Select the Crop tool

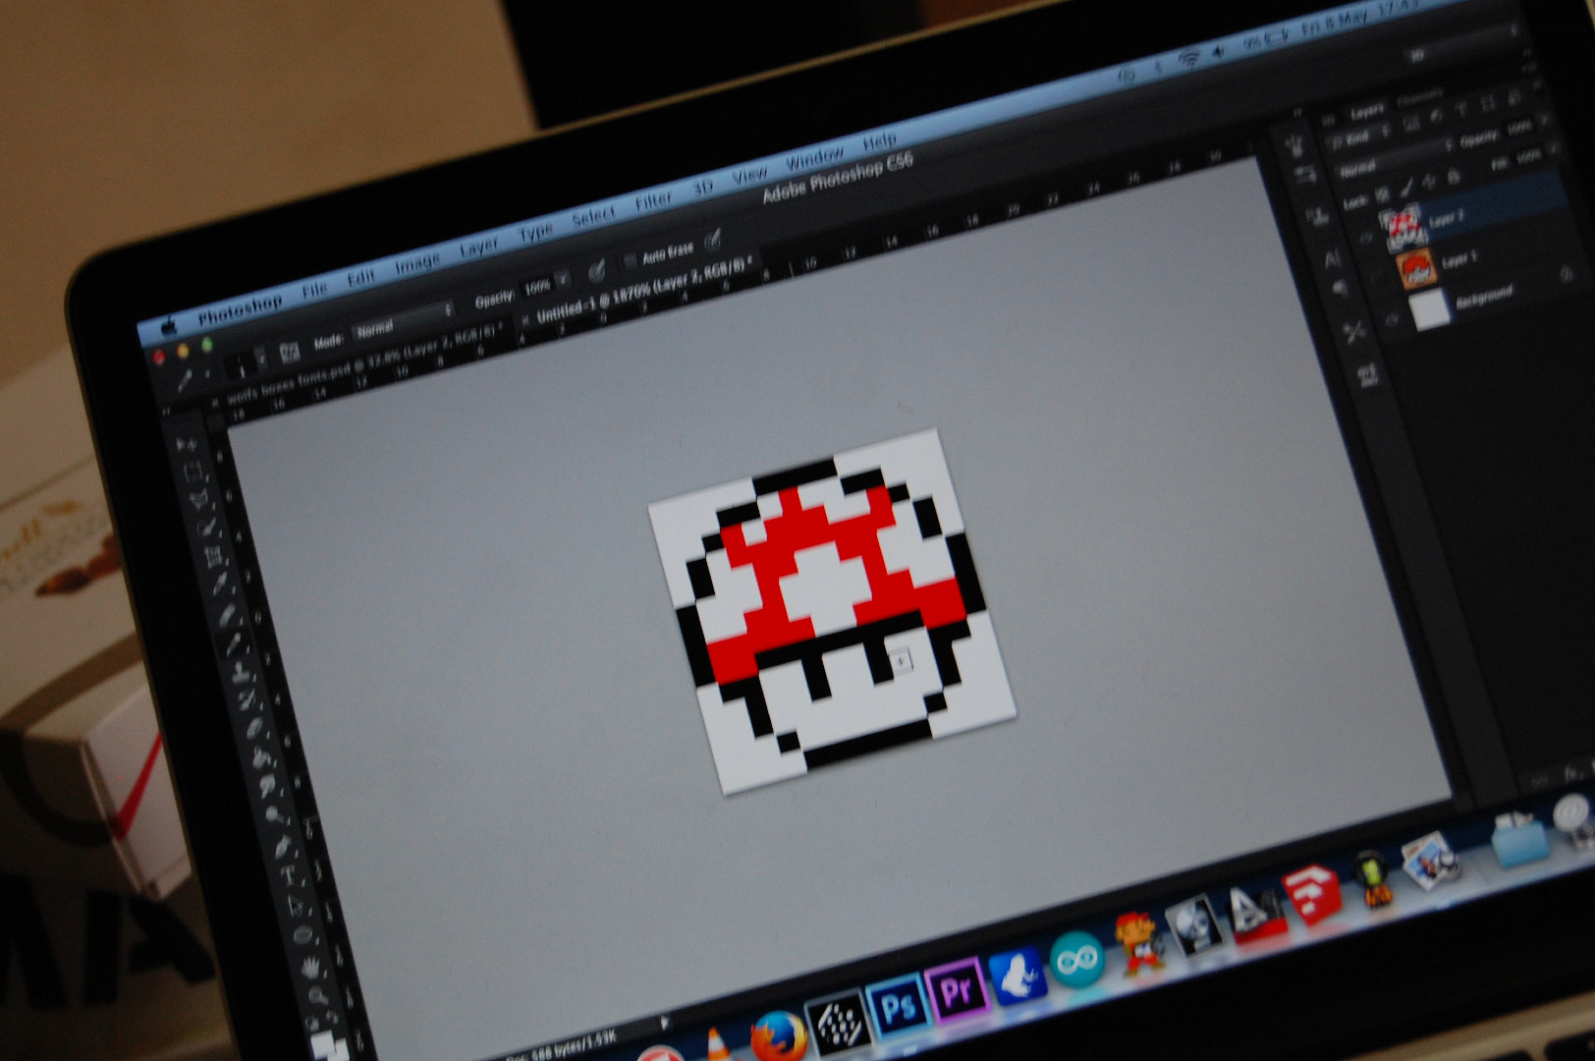[x=214, y=557]
